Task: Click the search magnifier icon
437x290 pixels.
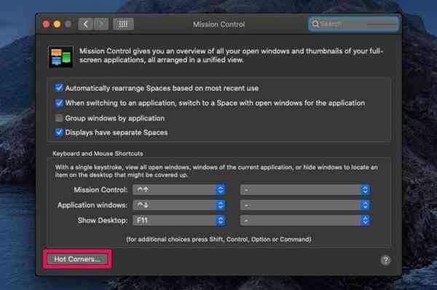Action: point(315,24)
